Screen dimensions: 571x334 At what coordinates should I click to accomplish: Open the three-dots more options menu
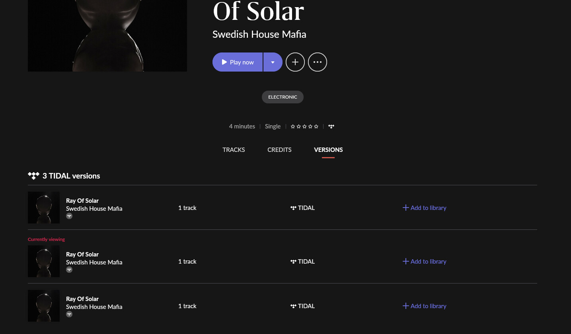click(x=318, y=62)
